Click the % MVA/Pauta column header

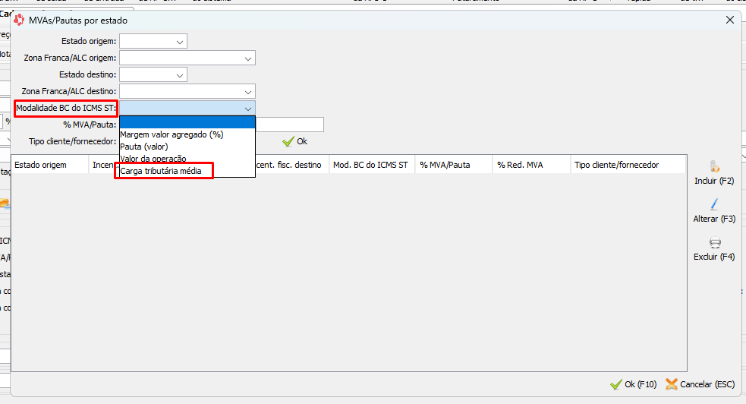pos(454,165)
